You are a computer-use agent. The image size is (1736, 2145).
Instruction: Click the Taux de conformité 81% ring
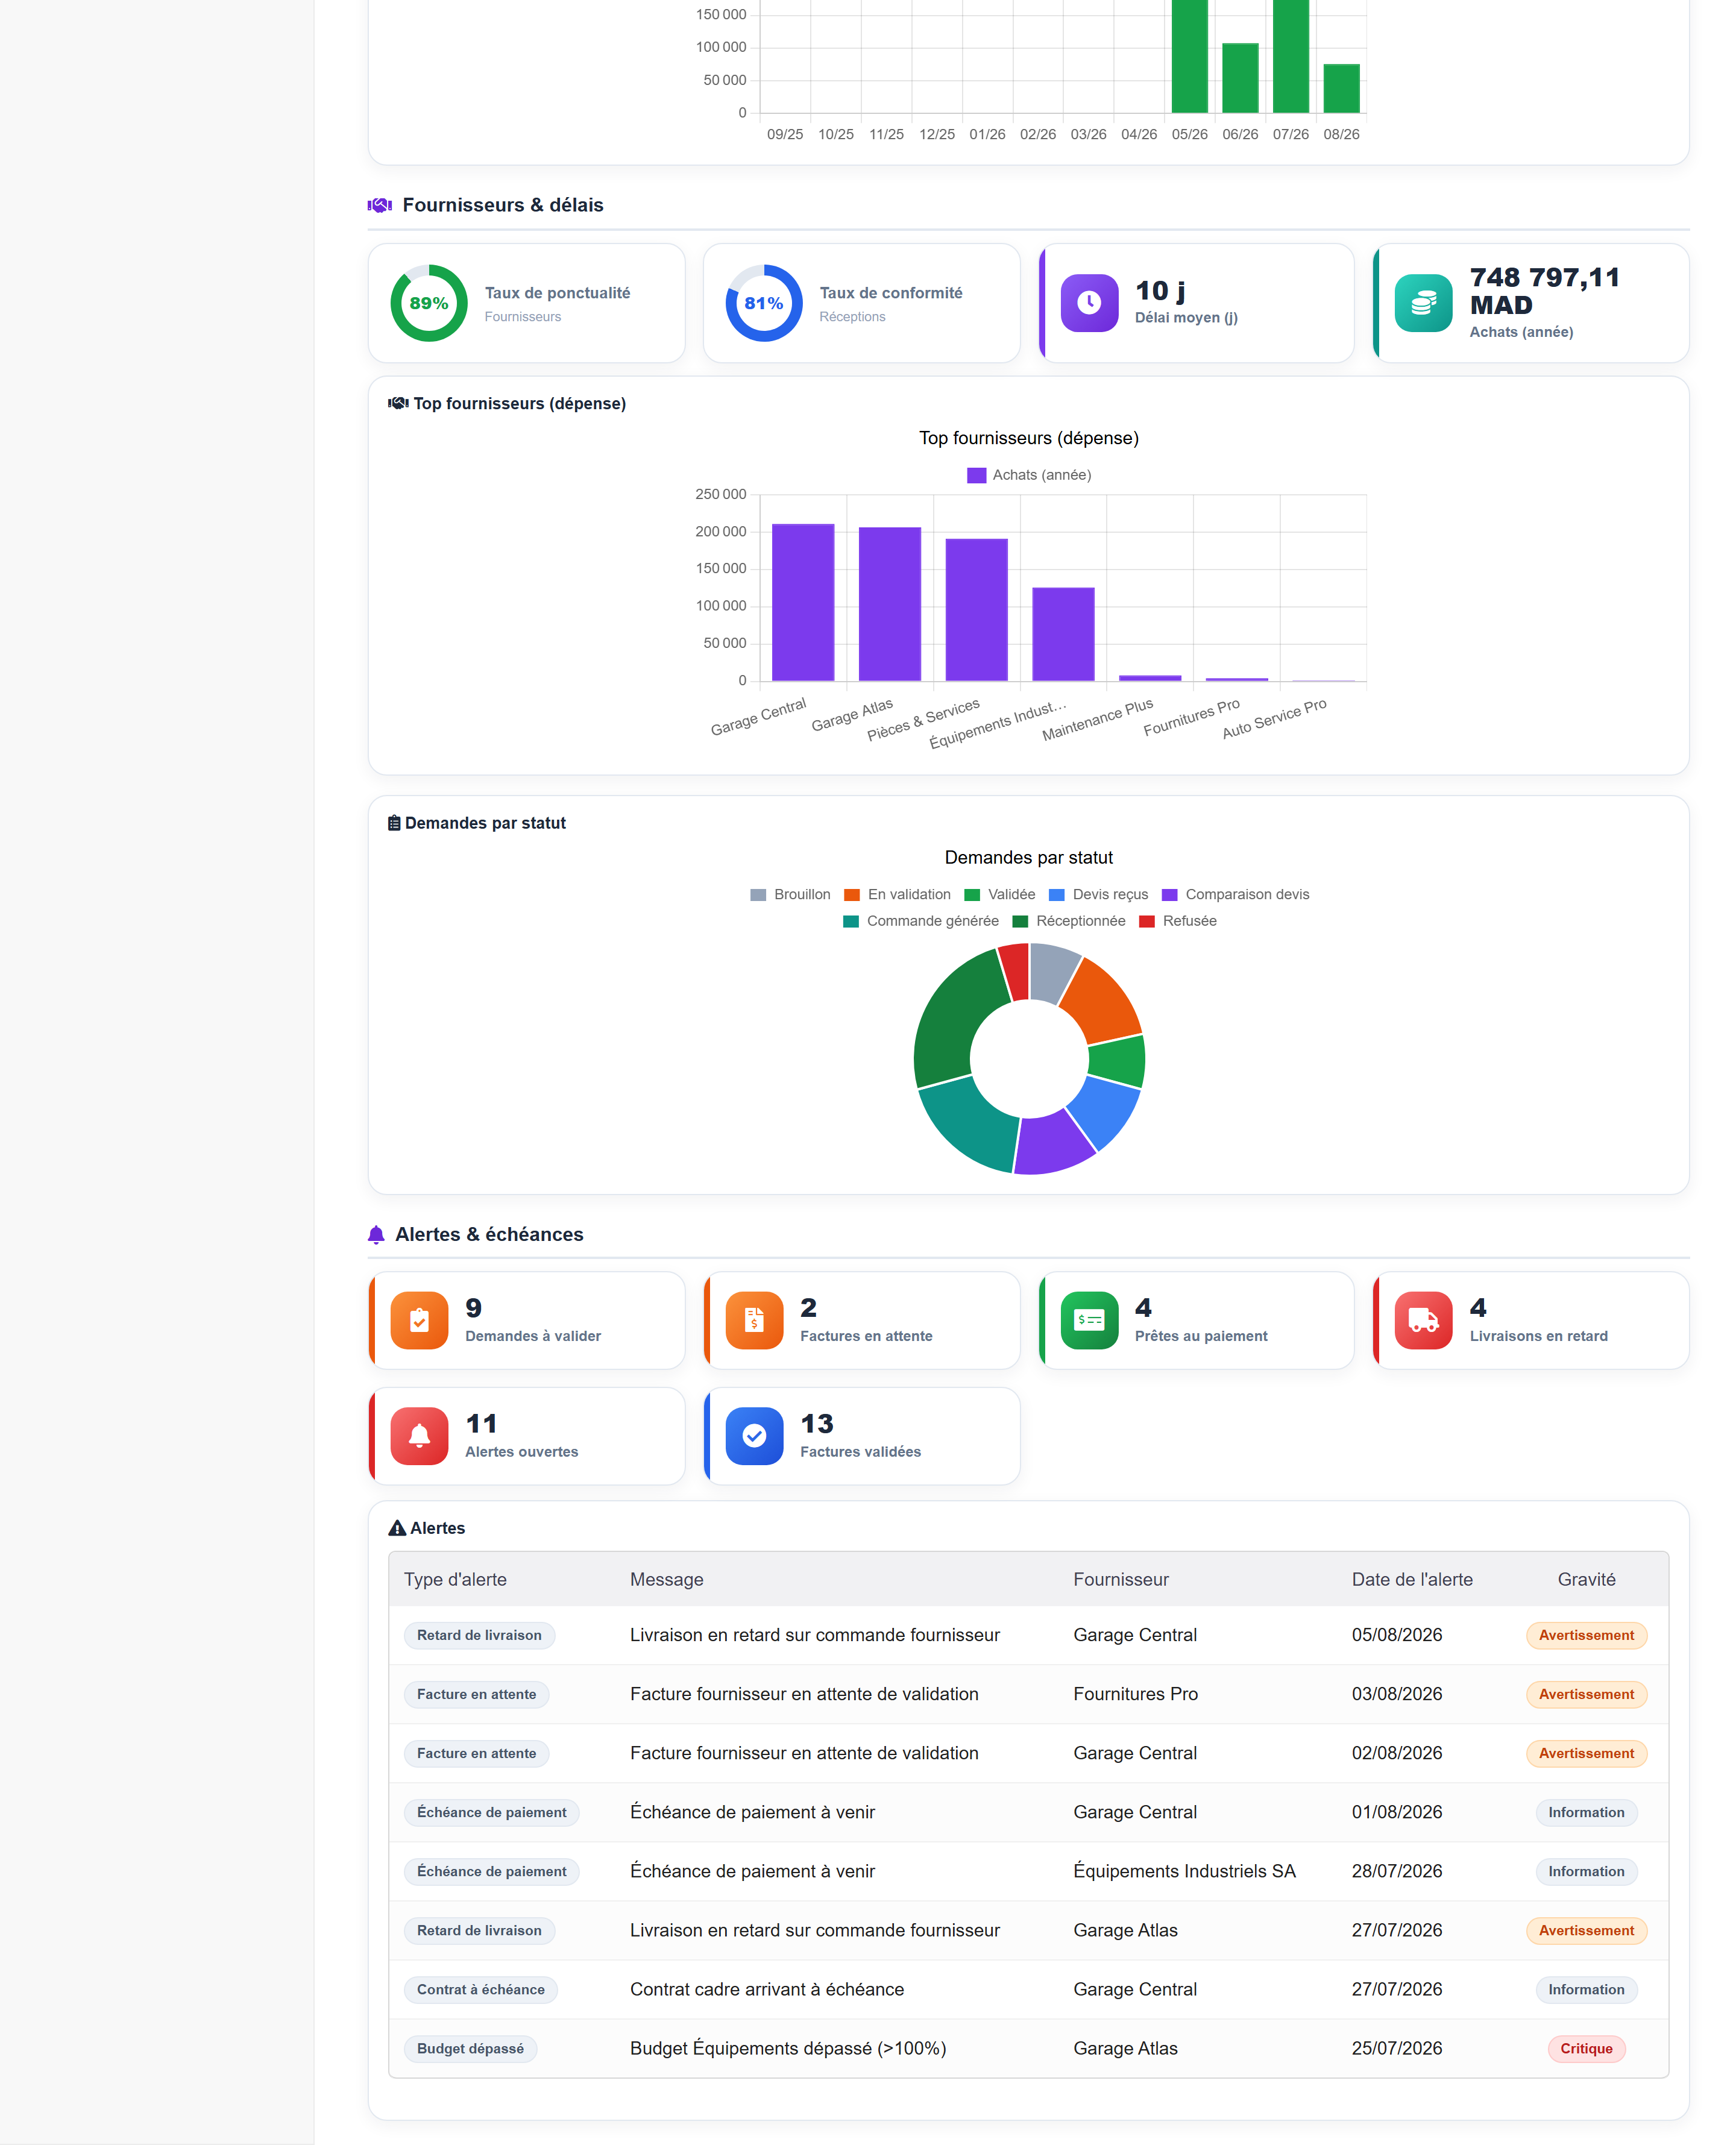(x=764, y=303)
